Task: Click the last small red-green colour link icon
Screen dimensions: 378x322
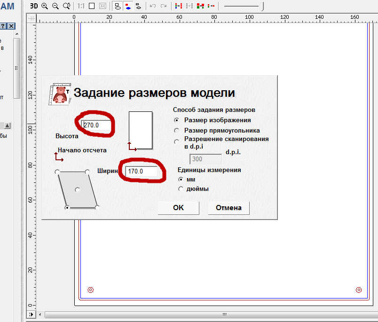Action: tap(211, 6)
